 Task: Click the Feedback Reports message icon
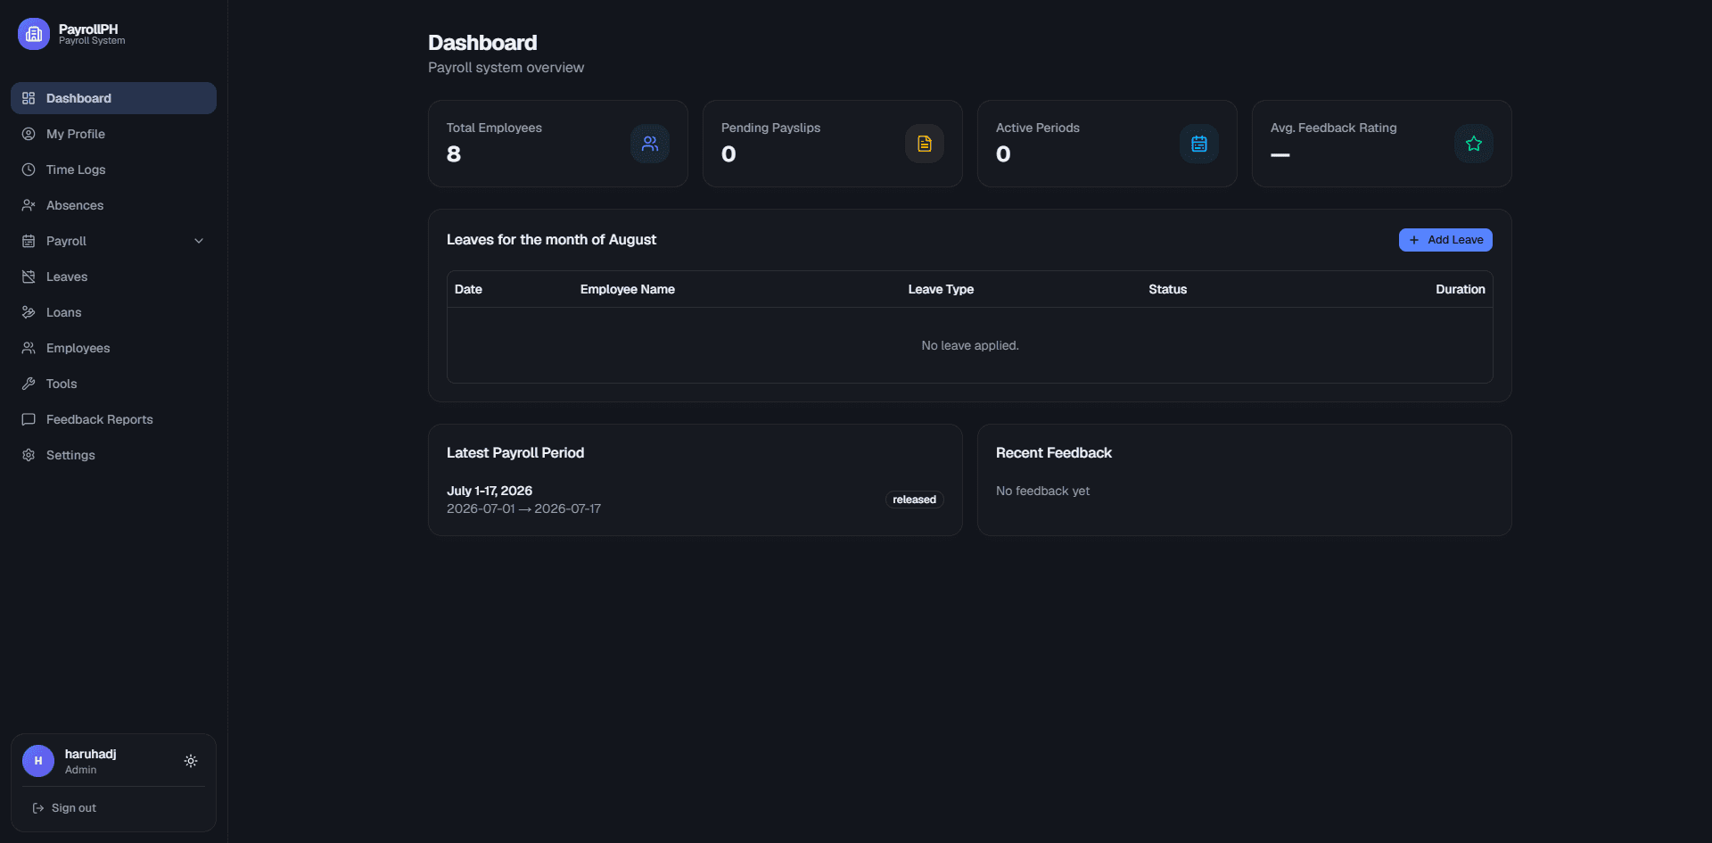(29, 419)
